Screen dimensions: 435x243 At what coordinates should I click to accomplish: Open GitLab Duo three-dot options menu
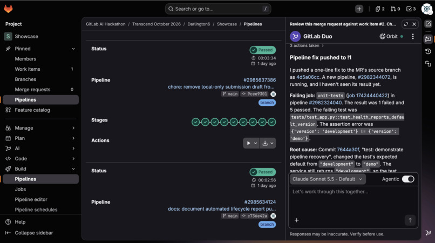(x=413, y=36)
